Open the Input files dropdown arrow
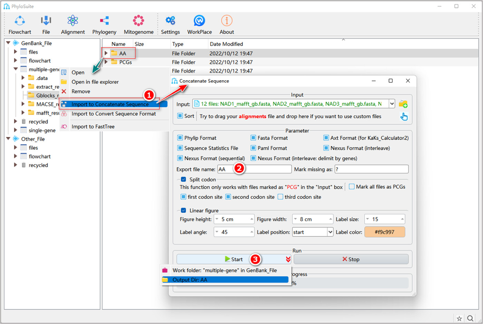The image size is (483, 324). 392,104
